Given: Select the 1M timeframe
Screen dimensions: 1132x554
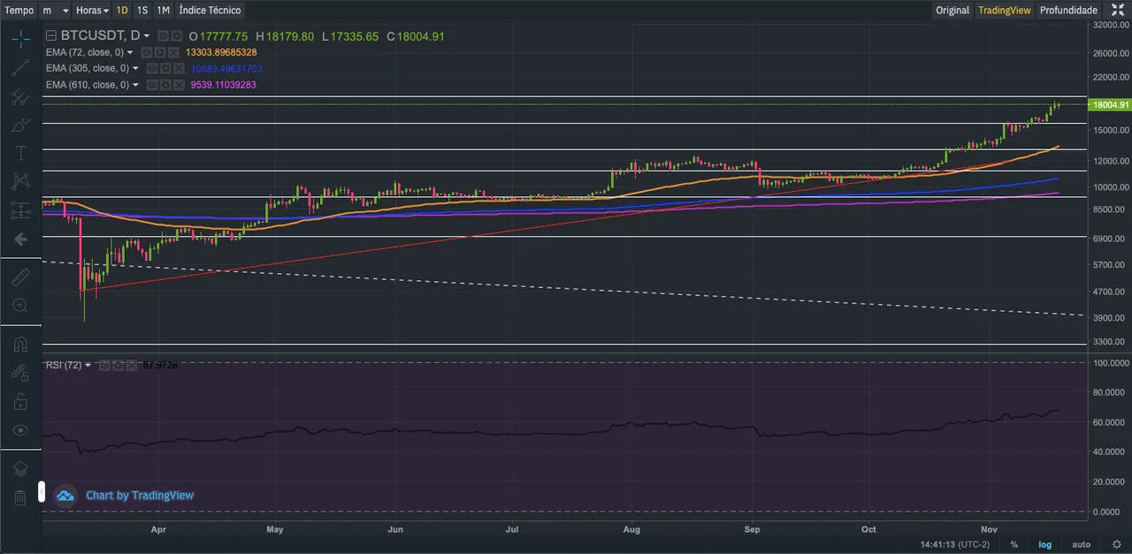Looking at the screenshot, I should (163, 11).
